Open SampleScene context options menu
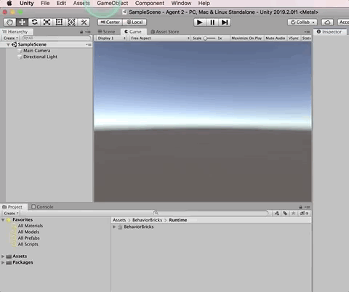 pyautogui.click(x=89, y=44)
